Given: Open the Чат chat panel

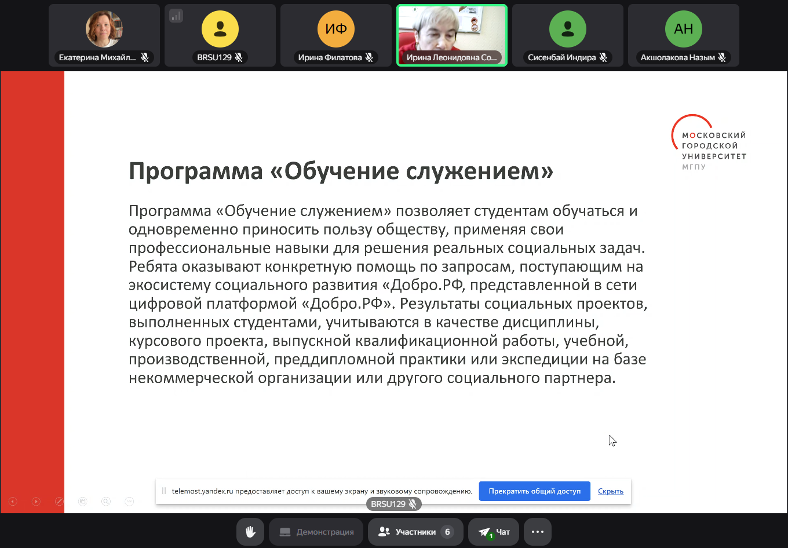Looking at the screenshot, I should click(x=494, y=532).
